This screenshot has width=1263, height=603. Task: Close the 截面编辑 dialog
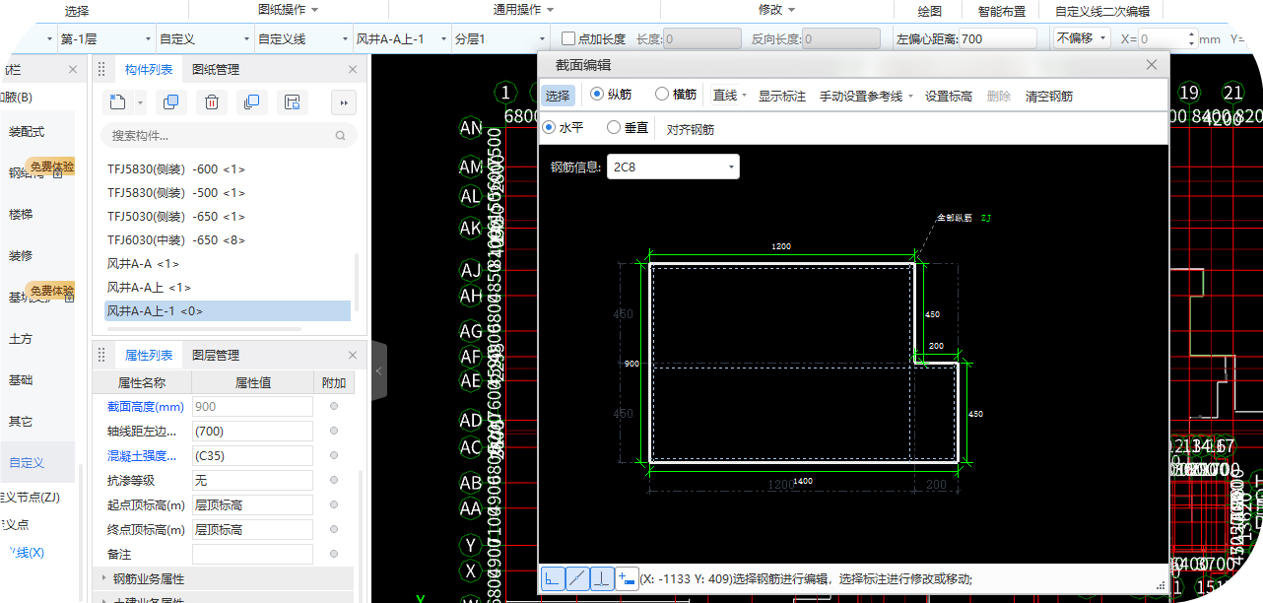[x=1151, y=64]
